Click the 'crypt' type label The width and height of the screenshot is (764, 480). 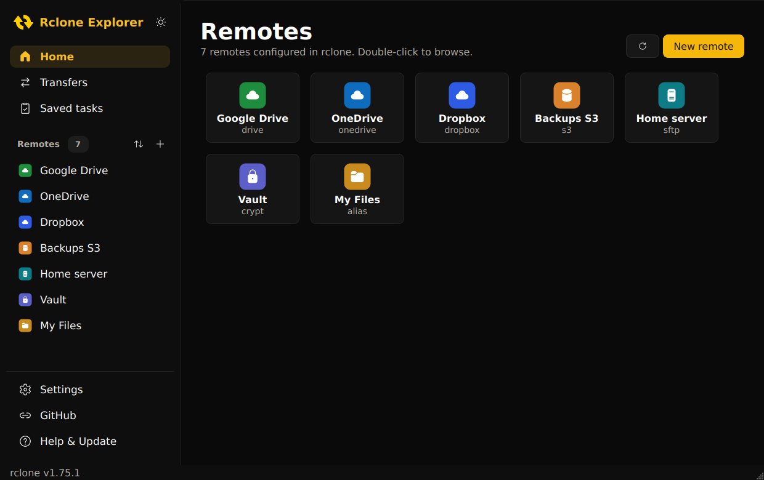click(253, 211)
